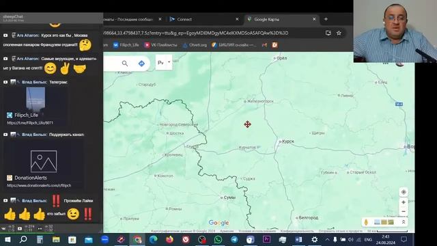Click the Конотоп label on map
Image resolution: width=437 pixels, height=246 pixels.
165,176
